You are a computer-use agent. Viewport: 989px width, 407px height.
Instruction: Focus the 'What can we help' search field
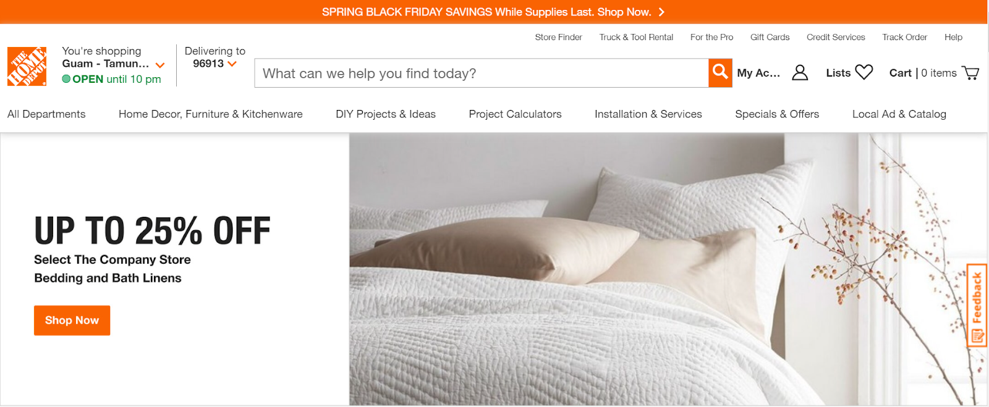coord(482,73)
